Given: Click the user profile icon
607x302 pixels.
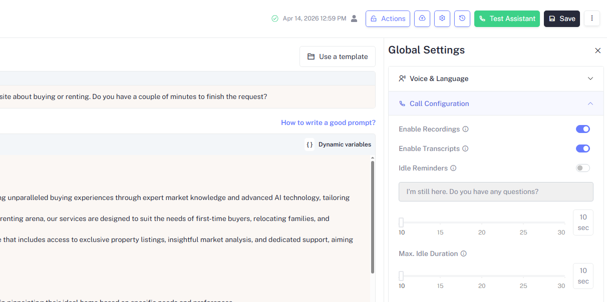Looking at the screenshot, I should click(x=354, y=18).
